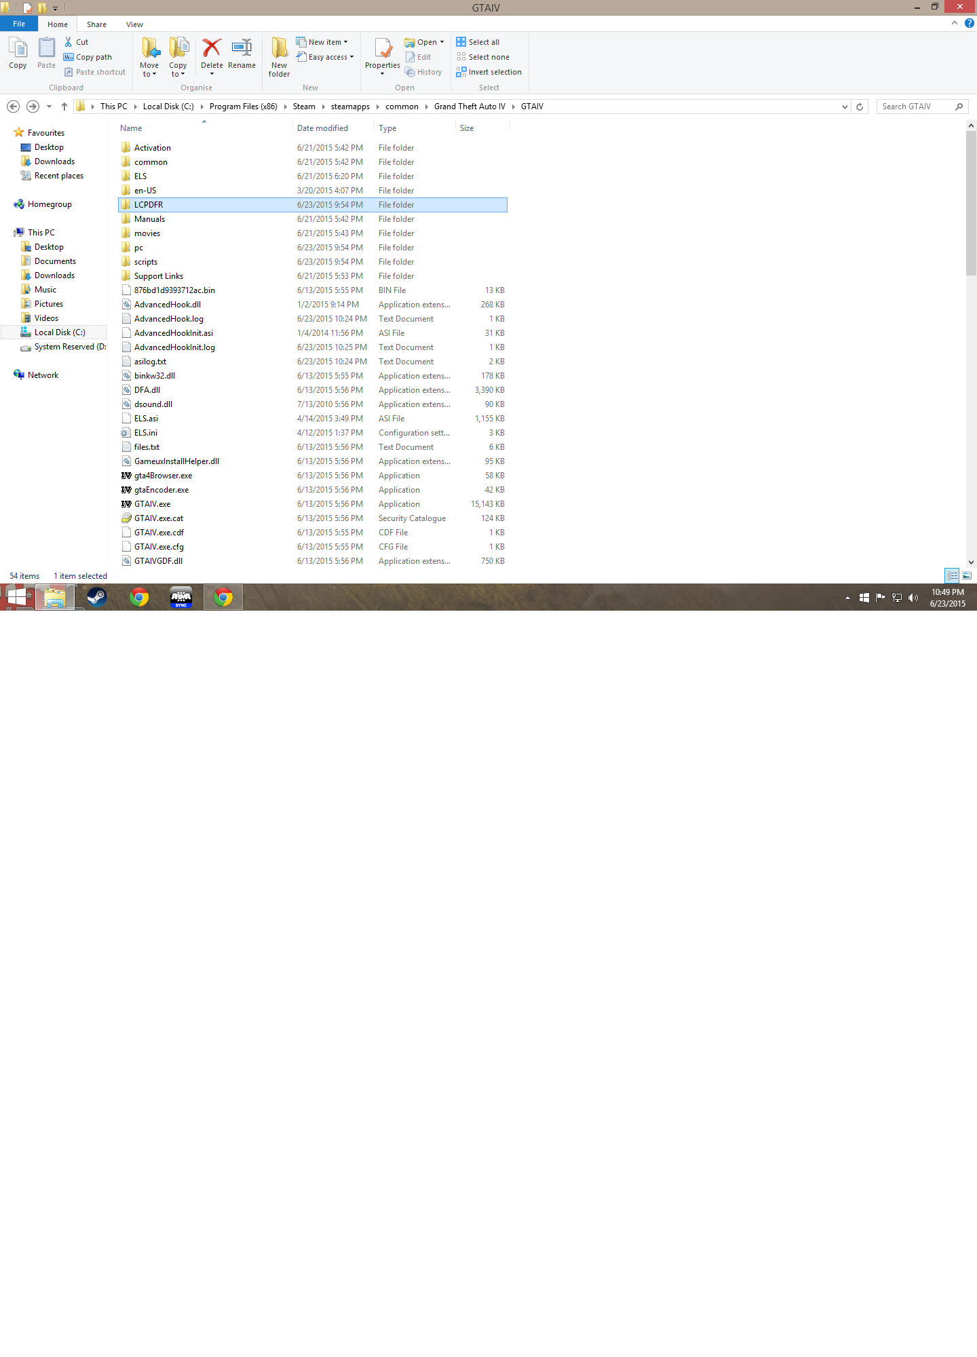Select the scripts folder
This screenshot has width=977, height=1357.
[313, 262]
